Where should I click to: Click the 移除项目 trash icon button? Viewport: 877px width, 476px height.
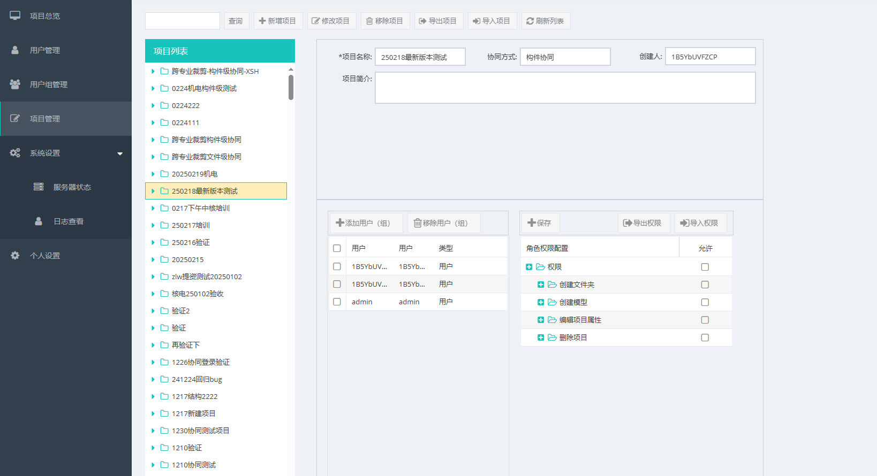click(385, 21)
